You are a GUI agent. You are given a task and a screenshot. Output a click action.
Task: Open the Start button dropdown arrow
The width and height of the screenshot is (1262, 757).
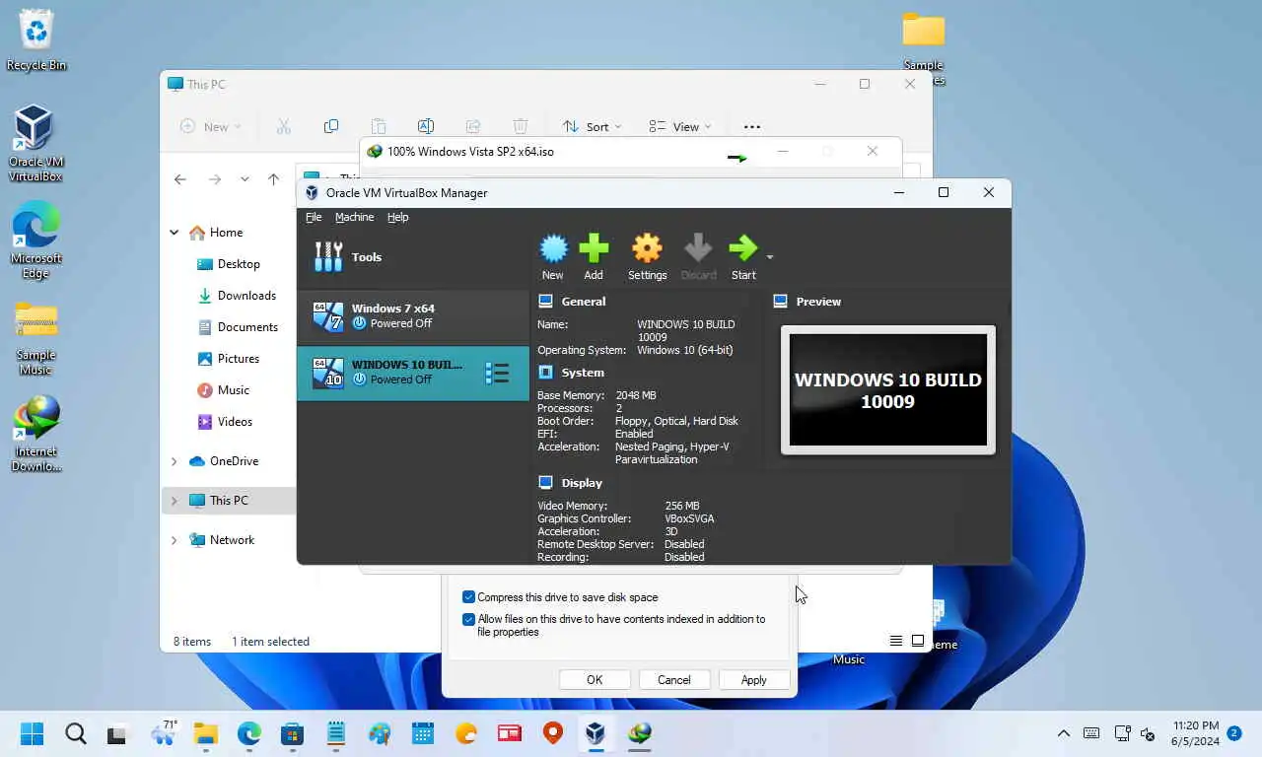click(x=770, y=257)
